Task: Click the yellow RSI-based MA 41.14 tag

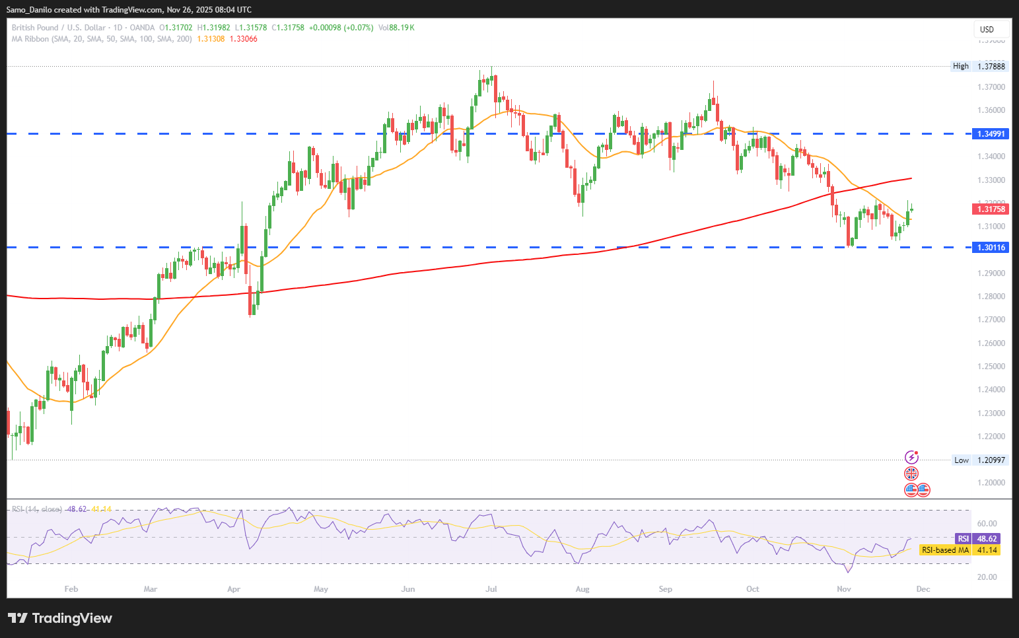Action: pos(959,550)
